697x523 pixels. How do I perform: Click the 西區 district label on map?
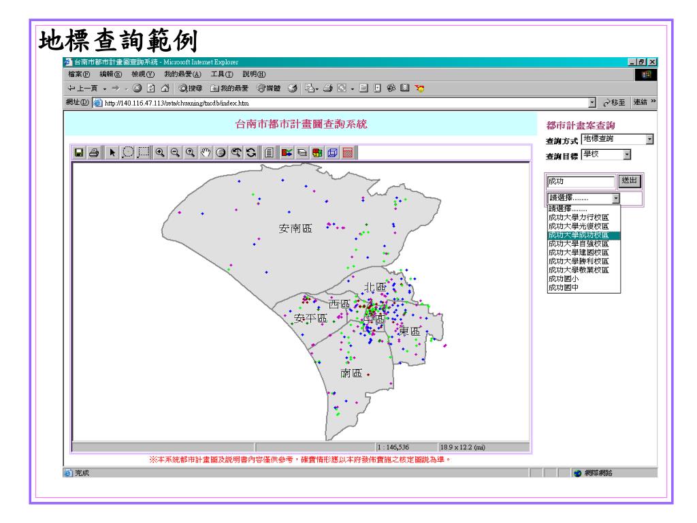[339, 304]
